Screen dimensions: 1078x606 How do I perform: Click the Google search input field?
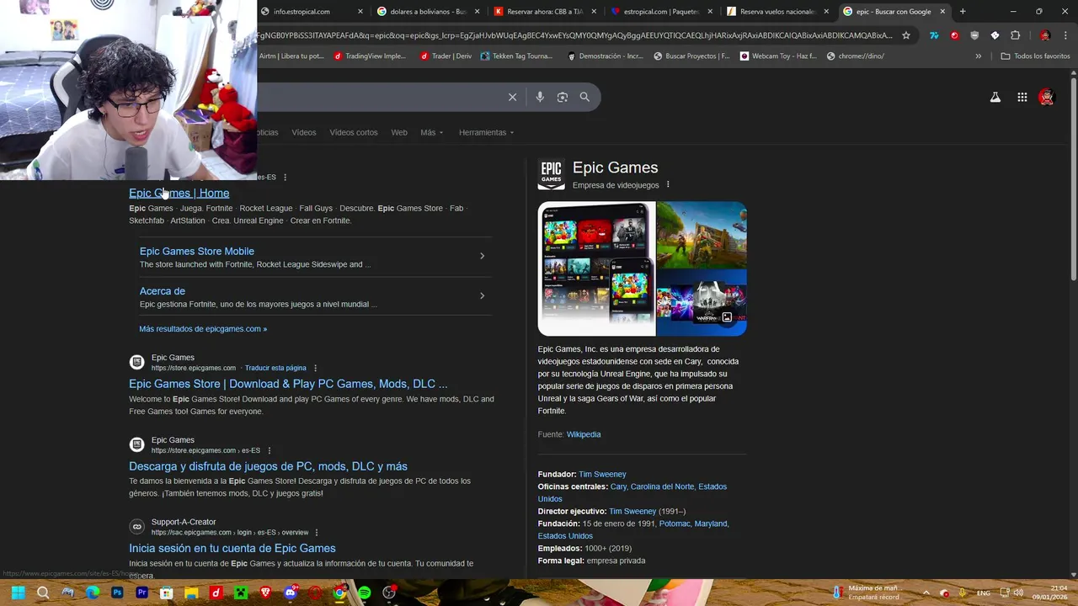pos(379,97)
